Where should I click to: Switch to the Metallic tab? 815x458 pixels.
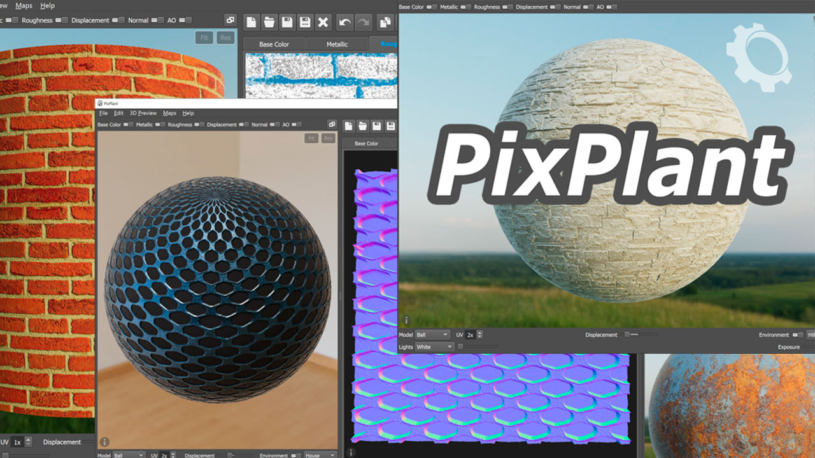pyautogui.click(x=337, y=44)
